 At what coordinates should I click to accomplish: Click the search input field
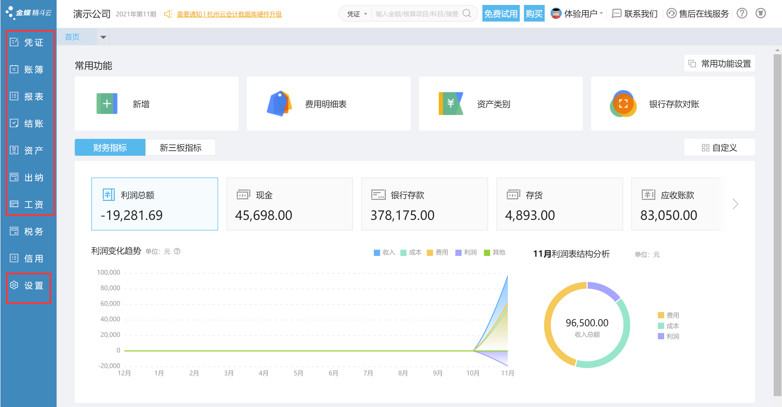coord(417,14)
